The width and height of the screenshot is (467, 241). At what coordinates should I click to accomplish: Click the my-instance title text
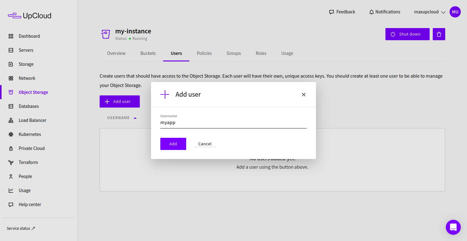(133, 31)
